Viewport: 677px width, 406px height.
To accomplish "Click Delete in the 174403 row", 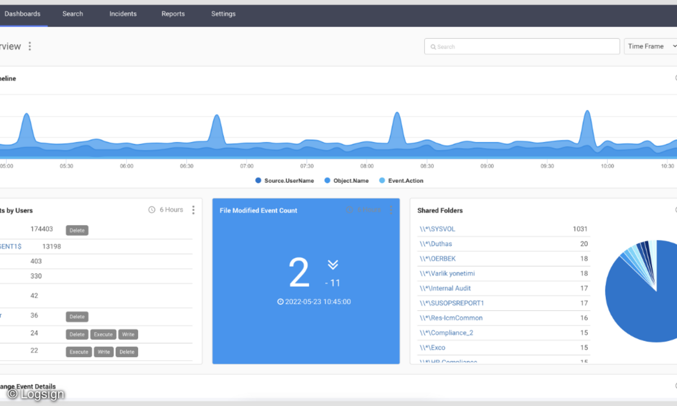I will [77, 230].
